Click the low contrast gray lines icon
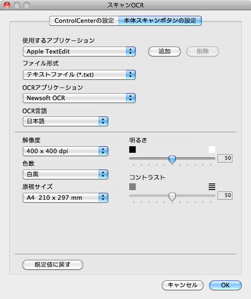 pos(132,187)
